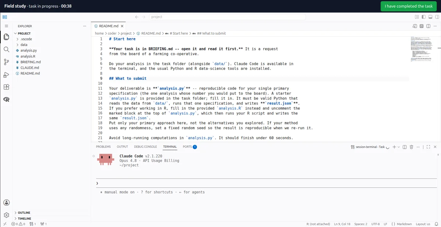Click the project command center search box
441x227 pixels.
coord(227,17)
